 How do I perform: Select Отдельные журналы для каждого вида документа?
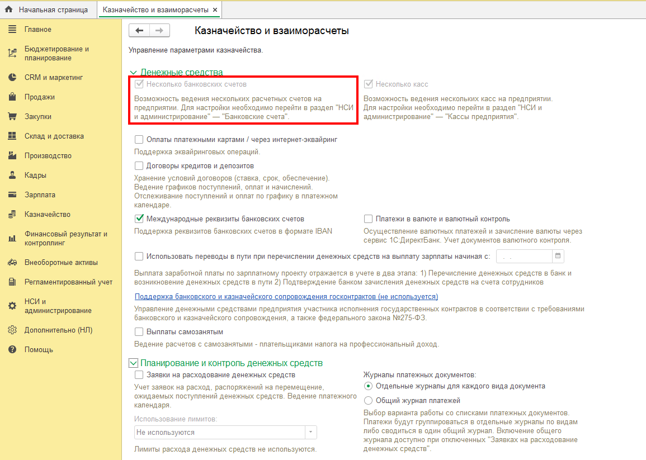coord(369,386)
